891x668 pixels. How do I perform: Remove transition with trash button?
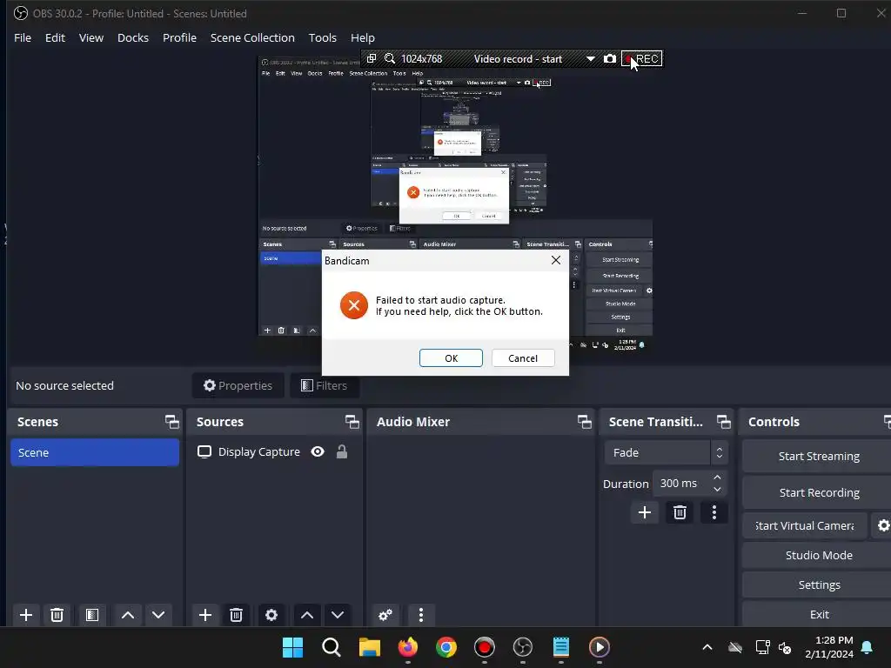coord(680,512)
